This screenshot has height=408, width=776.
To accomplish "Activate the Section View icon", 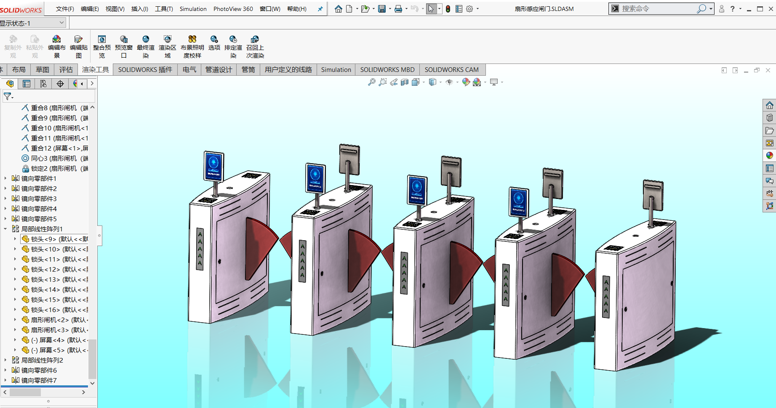I will point(405,82).
